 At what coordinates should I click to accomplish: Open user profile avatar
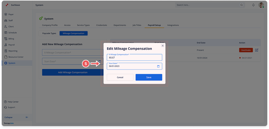click(261, 5)
